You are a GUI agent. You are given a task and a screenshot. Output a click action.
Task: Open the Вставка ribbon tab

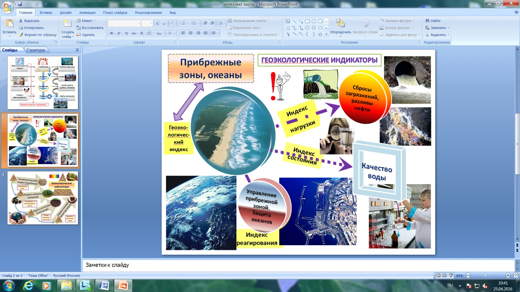point(46,13)
